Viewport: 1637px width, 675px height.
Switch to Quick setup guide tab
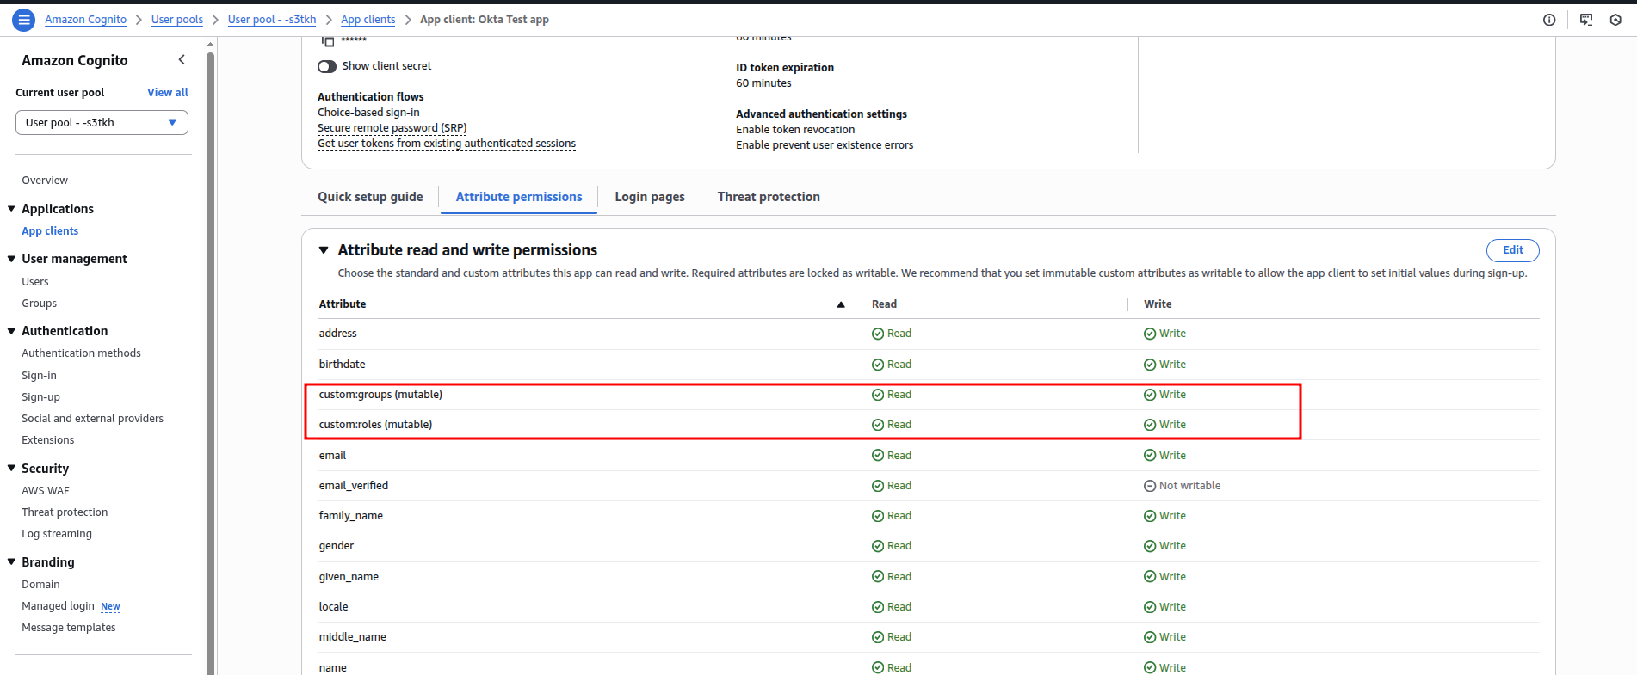click(370, 197)
